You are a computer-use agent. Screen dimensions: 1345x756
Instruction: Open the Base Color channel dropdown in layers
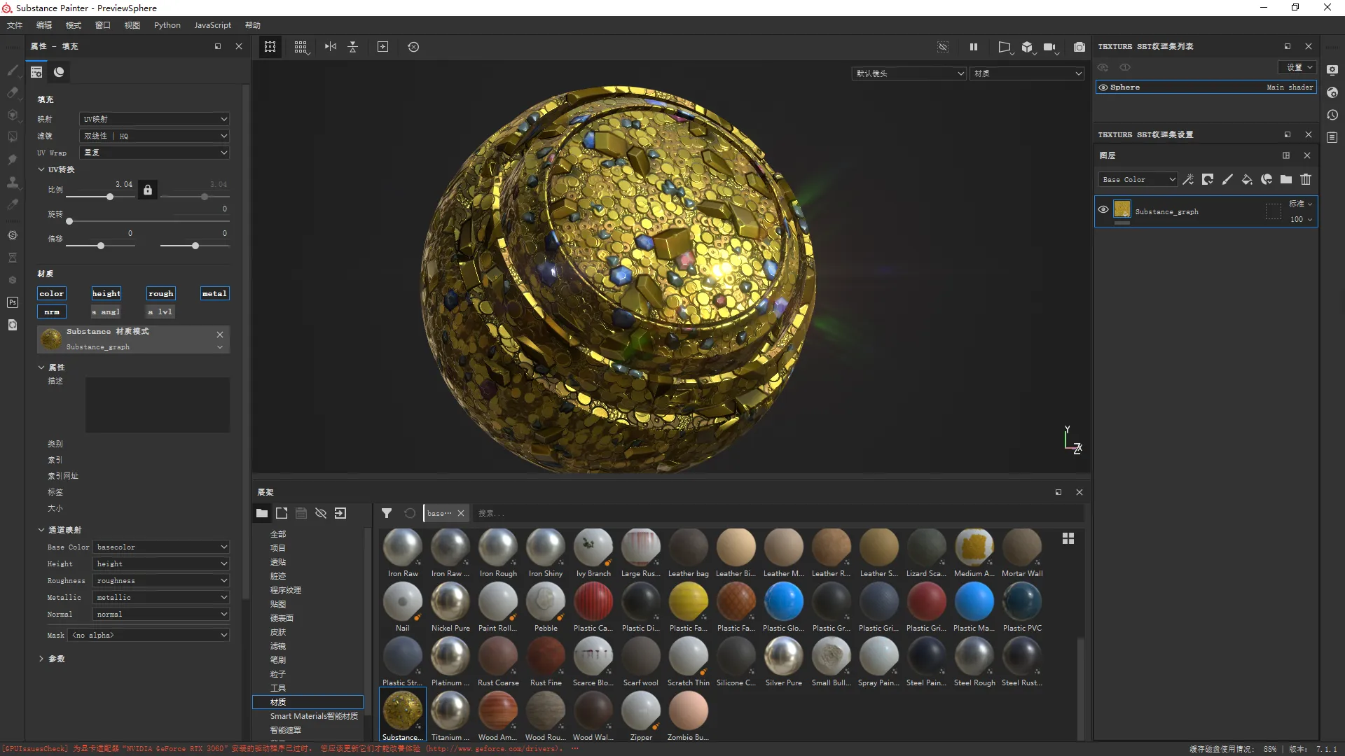(x=1138, y=180)
